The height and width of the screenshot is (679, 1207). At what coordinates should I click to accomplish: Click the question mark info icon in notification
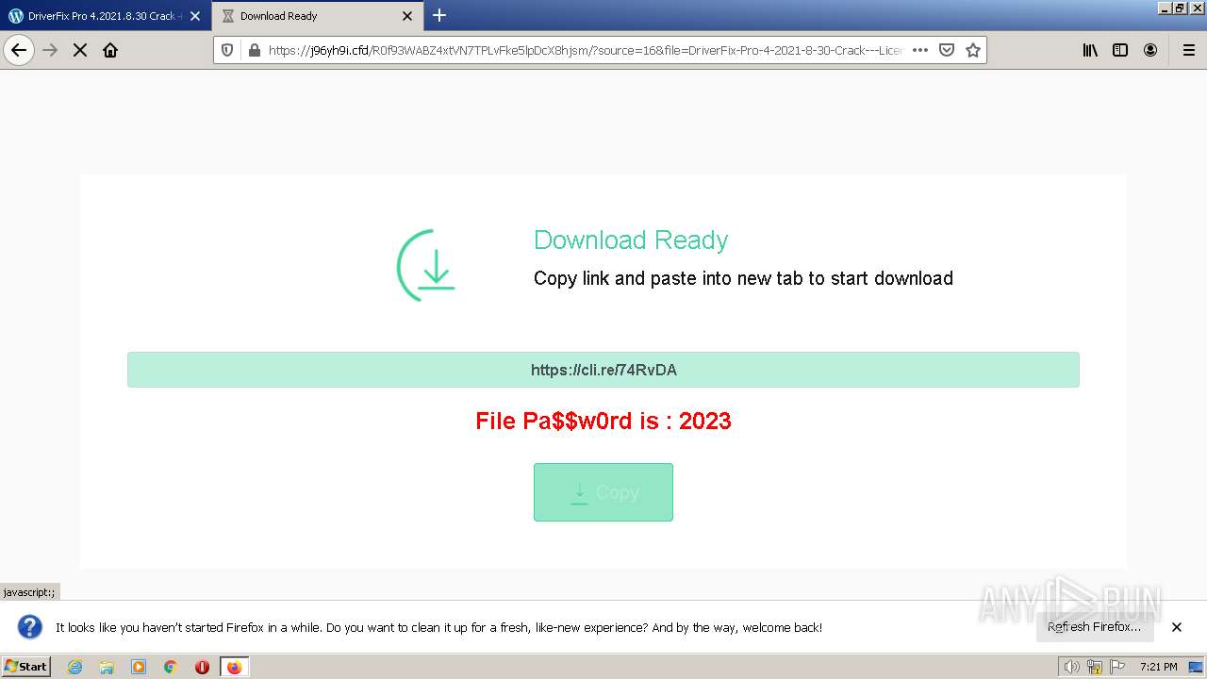point(30,627)
